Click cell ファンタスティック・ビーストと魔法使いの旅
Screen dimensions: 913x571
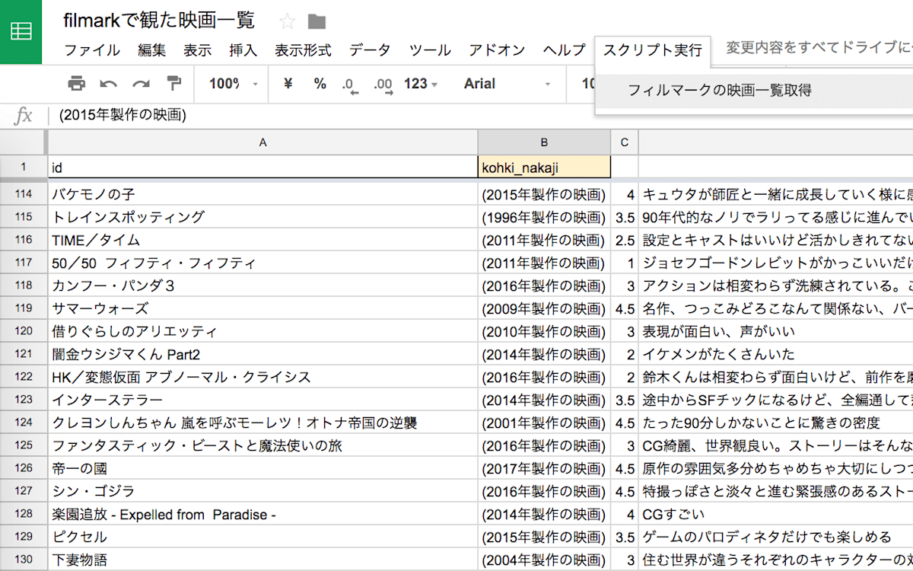click(262, 445)
